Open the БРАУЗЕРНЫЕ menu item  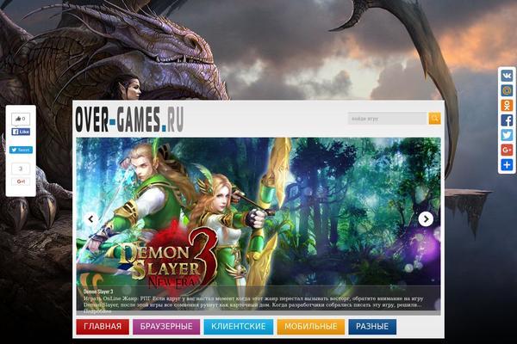coord(166,327)
